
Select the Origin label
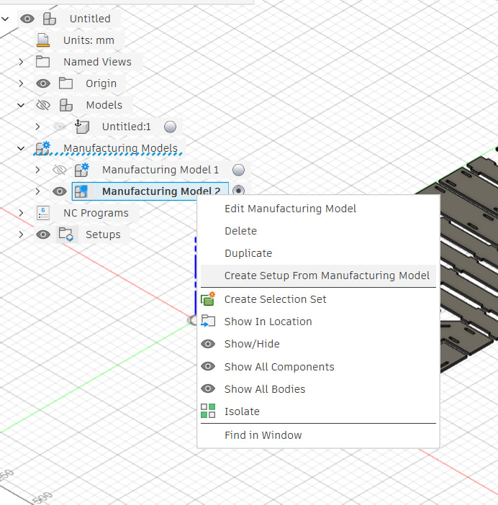coord(101,83)
